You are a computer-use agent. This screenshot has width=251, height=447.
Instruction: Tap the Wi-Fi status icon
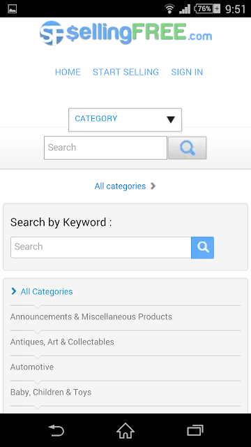pos(169,9)
